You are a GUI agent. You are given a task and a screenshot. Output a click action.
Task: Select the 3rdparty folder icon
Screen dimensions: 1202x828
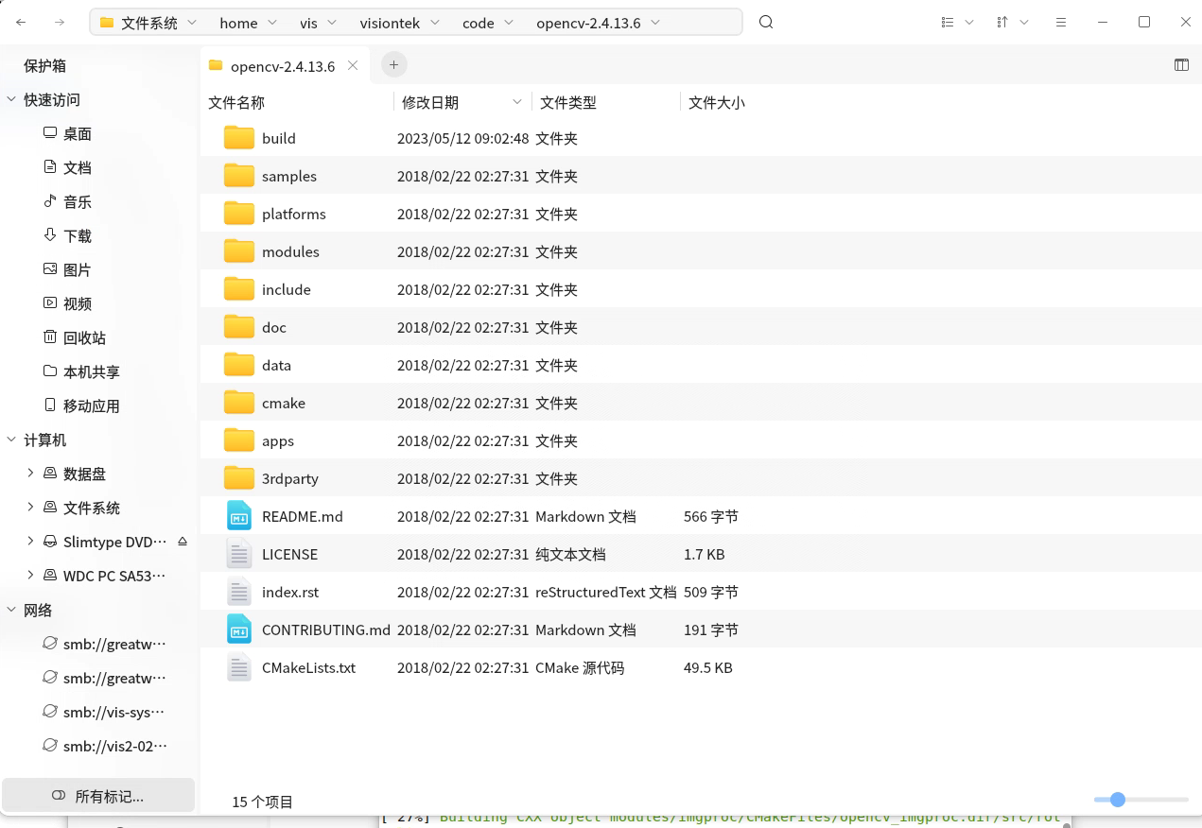pos(239,478)
